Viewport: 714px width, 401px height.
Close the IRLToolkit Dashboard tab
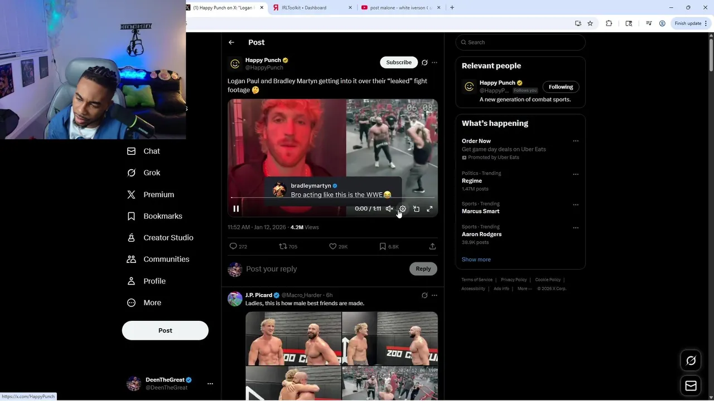(350, 8)
